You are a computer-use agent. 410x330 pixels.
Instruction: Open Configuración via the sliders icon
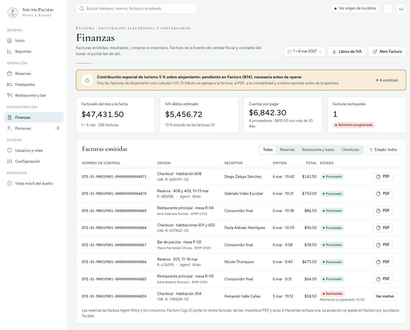10,161
